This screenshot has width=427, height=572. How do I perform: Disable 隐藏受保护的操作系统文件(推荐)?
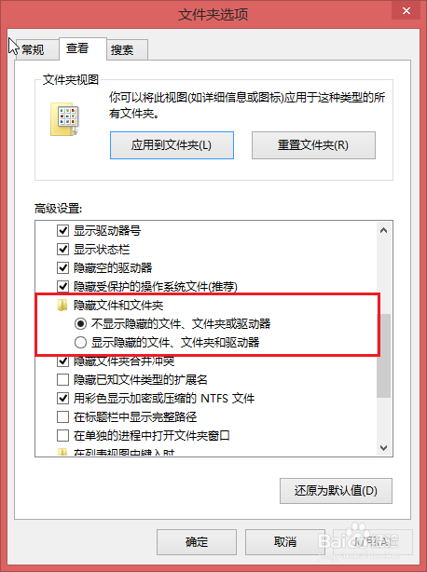point(62,286)
